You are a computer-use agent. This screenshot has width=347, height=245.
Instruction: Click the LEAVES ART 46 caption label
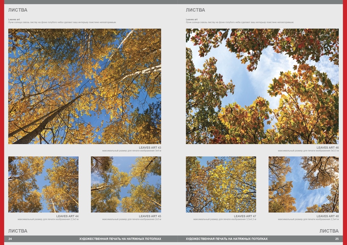click(x=328, y=148)
